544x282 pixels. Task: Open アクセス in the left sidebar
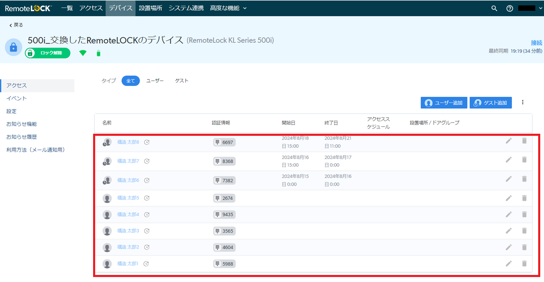37,86
